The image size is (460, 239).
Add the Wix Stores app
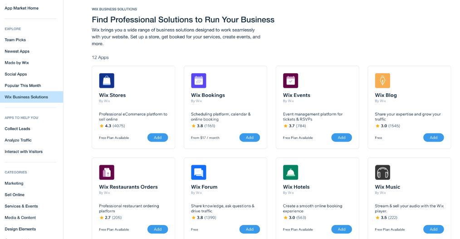(x=157, y=138)
